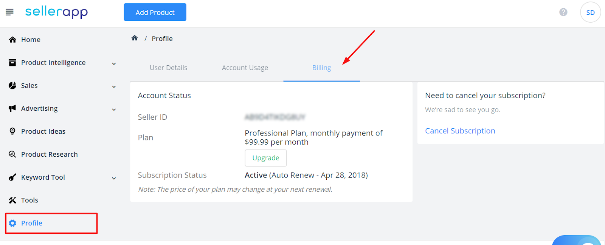Open Home in the sidebar
Image resolution: width=605 pixels, height=245 pixels.
[31, 40]
